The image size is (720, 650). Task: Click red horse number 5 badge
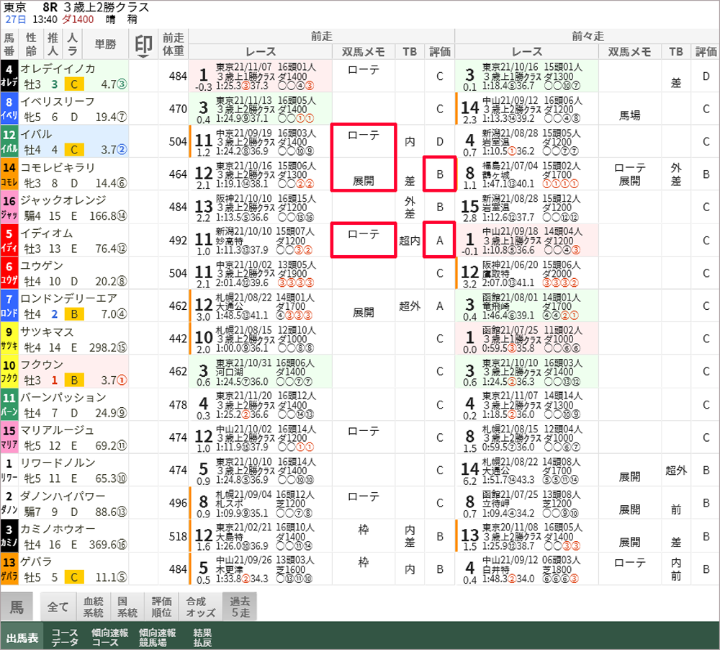tap(9, 240)
